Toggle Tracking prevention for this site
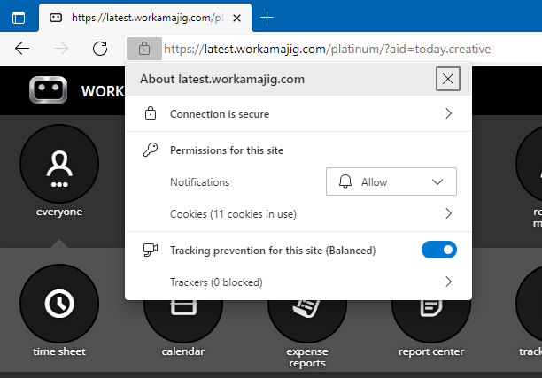The height and width of the screenshot is (378, 542). point(439,250)
